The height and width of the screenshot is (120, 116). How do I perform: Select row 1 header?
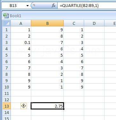pos(7,30)
